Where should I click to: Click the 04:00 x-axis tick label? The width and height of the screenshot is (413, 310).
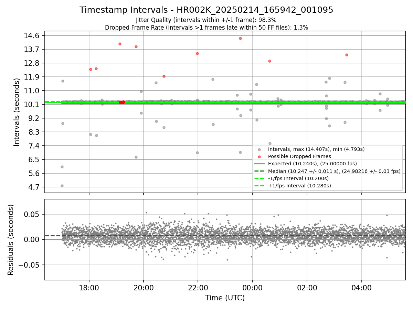361,288
